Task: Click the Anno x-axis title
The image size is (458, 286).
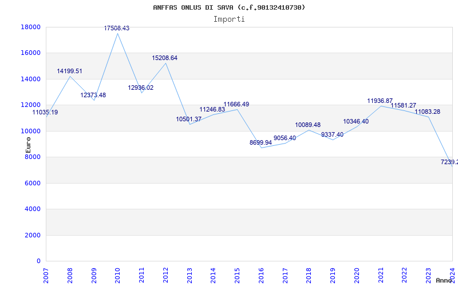Action: [x=444, y=280]
